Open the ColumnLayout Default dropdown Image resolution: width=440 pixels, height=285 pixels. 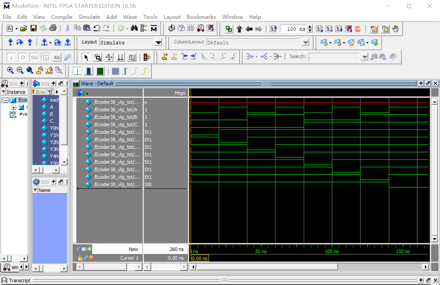[305, 42]
